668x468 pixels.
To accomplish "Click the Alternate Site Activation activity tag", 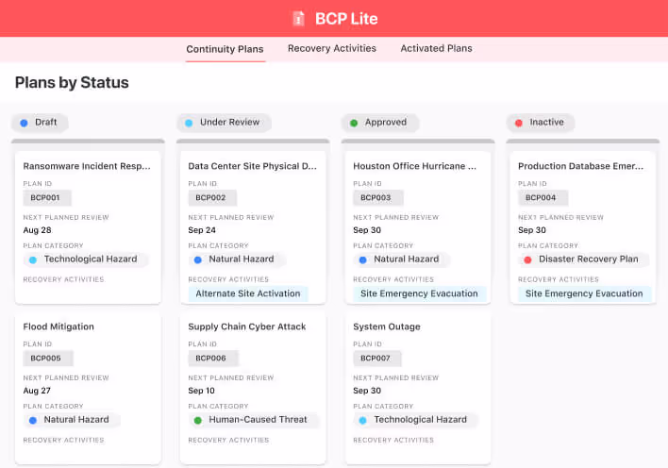I will click(x=247, y=293).
